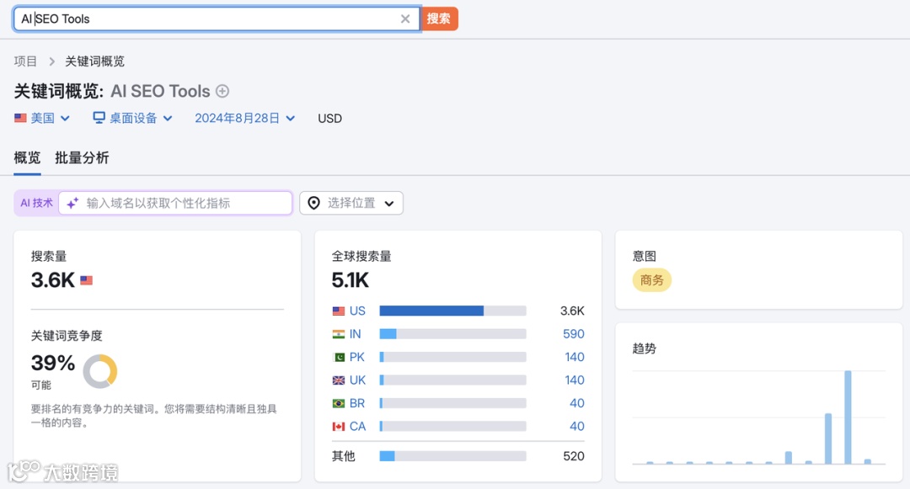Click the orange 搜索 button
Image resolution: width=910 pixels, height=489 pixels.
(439, 19)
